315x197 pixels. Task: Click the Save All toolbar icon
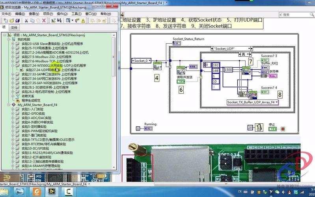[x=17, y=20]
